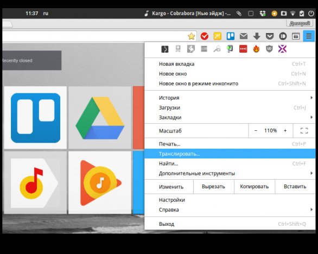This screenshot has height=254, width=318.
Task: Select Новое окно menu item
Action: (230, 74)
